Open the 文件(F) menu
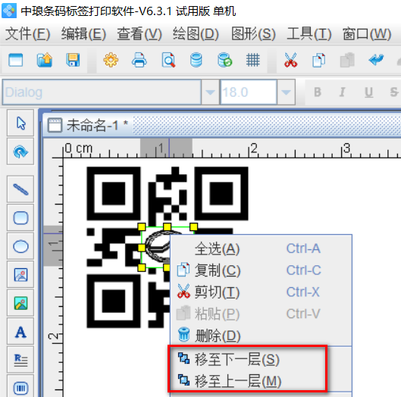This screenshot has height=397, width=401. (27, 34)
